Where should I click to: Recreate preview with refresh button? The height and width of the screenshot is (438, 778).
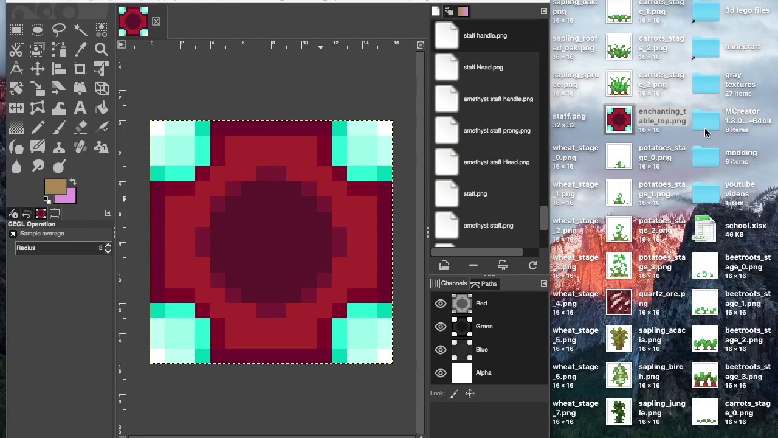532,265
